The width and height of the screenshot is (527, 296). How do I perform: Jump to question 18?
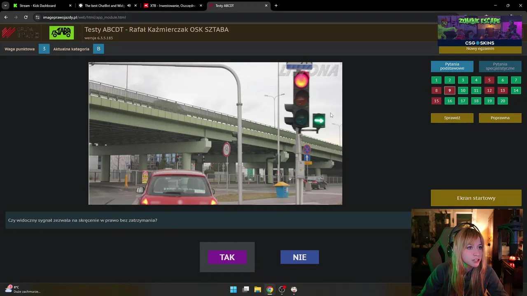click(476, 101)
